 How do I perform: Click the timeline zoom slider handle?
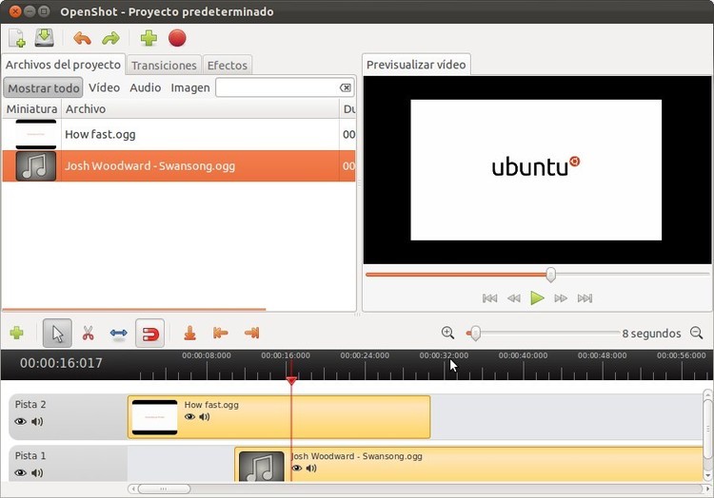coord(475,333)
